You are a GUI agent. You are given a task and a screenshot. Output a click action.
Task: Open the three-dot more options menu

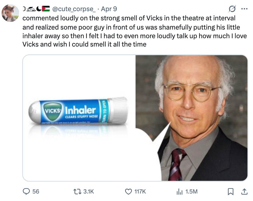click(x=244, y=9)
